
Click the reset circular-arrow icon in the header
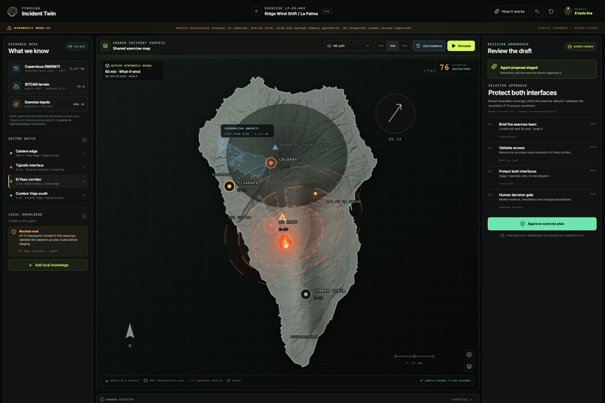coord(551,11)
